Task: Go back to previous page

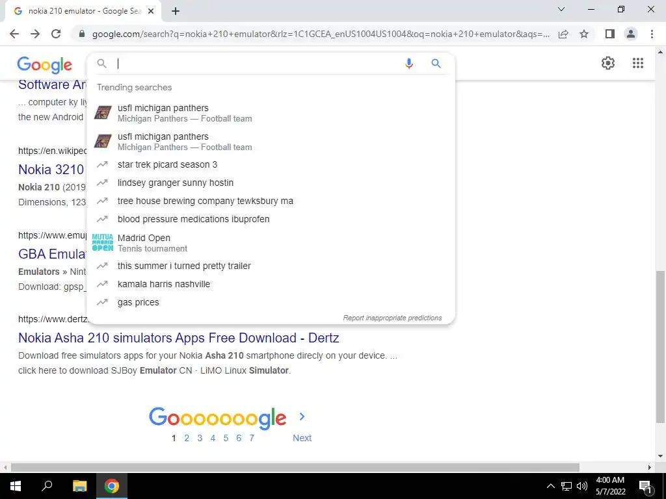Action: coord(14,34)
